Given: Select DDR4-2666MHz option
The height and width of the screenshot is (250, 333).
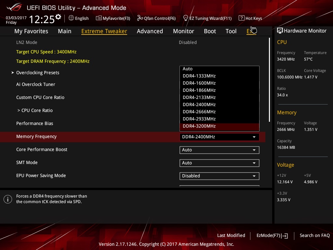Looking at the screenshot, I should coord(220,112).
